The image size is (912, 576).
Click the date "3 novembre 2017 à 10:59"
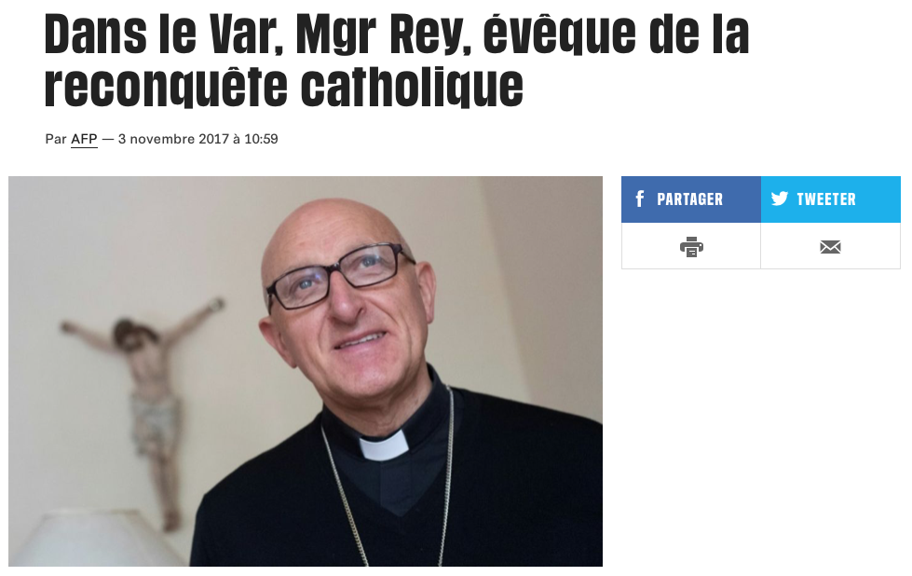(x=197, y=139)
